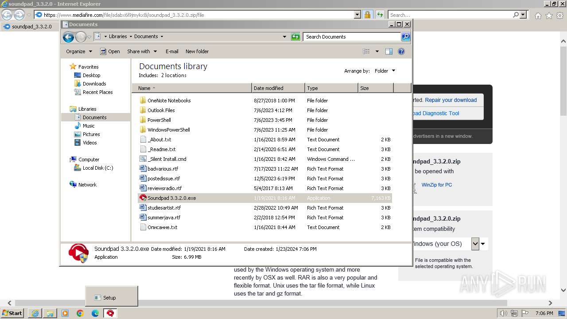567x319 pixels.
Task: Open the IE search provider dropdown
Action: pos(524,15)
